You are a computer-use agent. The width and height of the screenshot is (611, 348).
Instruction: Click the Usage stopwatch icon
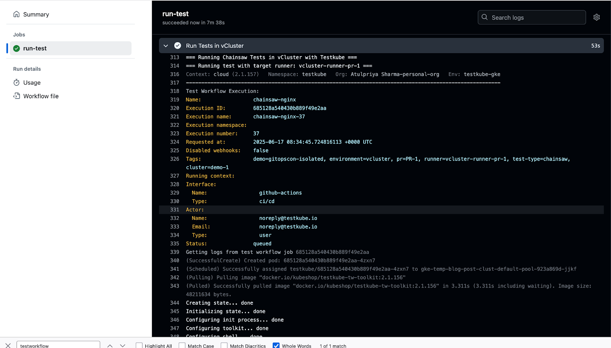[16, 83]
